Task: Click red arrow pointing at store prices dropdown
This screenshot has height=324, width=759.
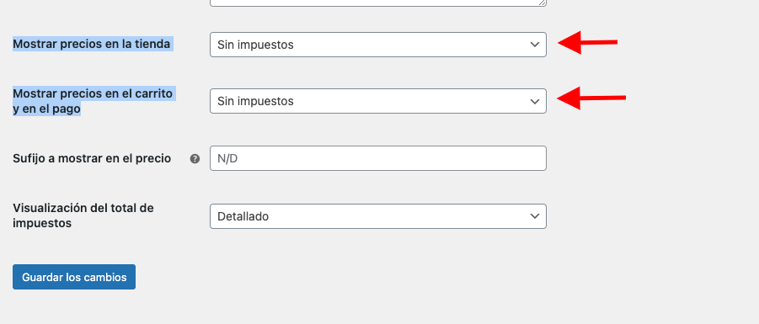Action: pyautogui.click(x=588, y=43)
